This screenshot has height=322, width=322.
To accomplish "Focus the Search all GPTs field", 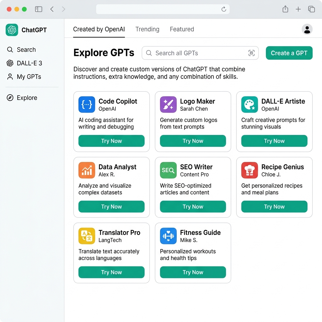I will (x=200, y=53).
